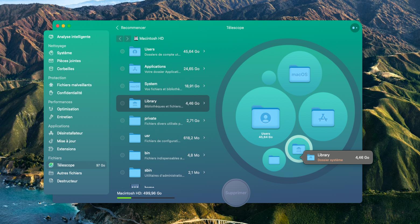Expand the System row chevron
This screenshot has width=420, height=224.
pyautogui.click(x=204, y=86)
